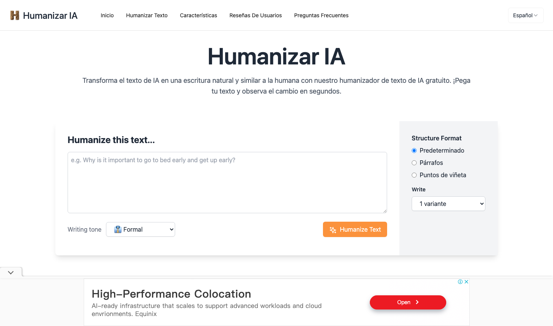The height and width of the screenshot is (326, 553).
Task: Click the red Open ad button
Action: tap(408, 302)
